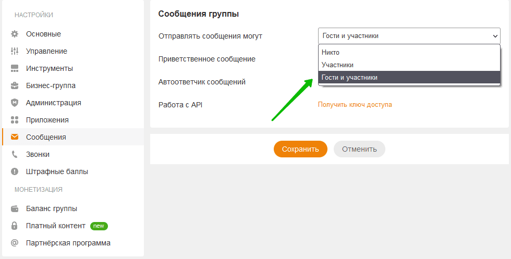This screenshot has width=511, height=259.
Task: Open the Получить ключ доступа link
Action: pos(355,104)
